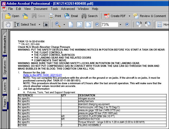Click the 73% zoom value field

click(110, 24)
